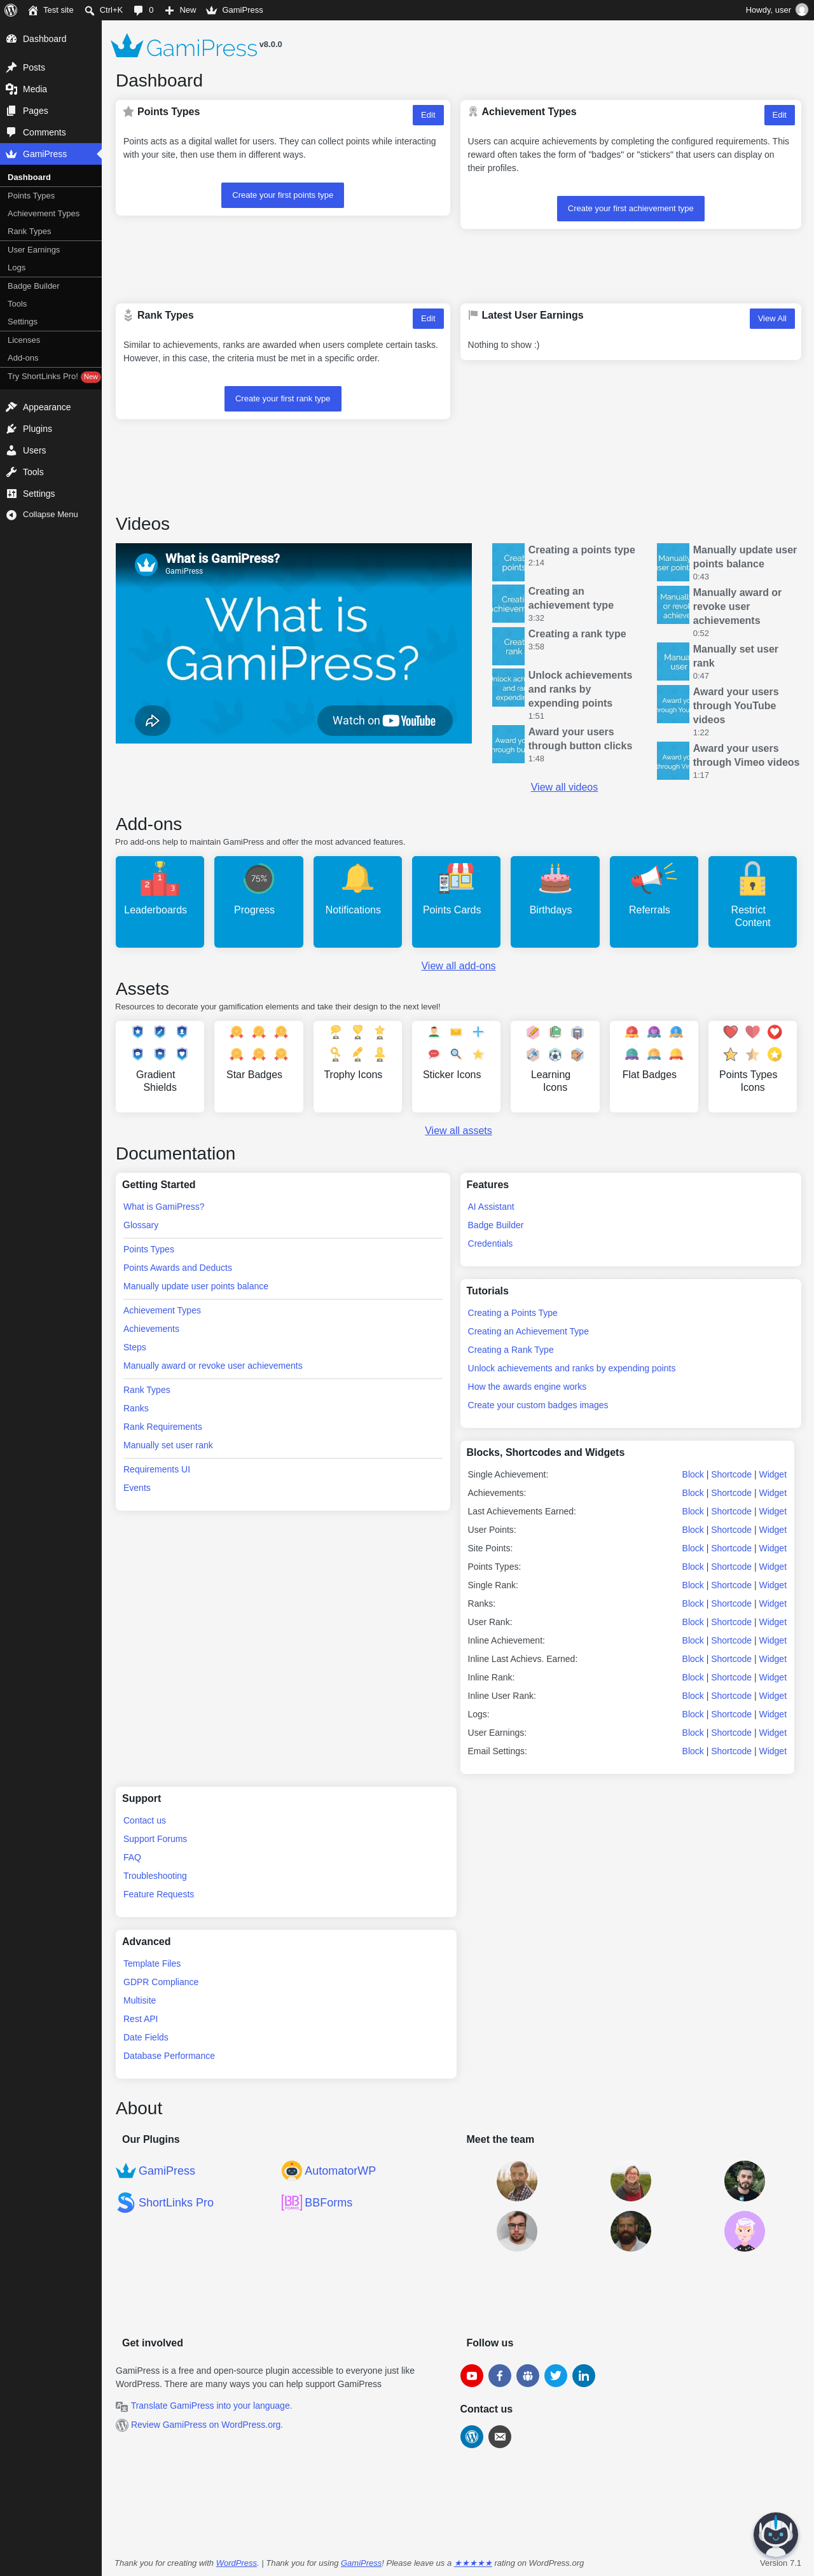Open the Points Cards add-on
This screenshot has height=2576, width=814.
point(456,901)
